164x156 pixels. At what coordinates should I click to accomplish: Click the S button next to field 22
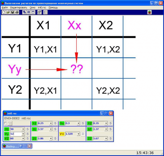coord(110,138)
